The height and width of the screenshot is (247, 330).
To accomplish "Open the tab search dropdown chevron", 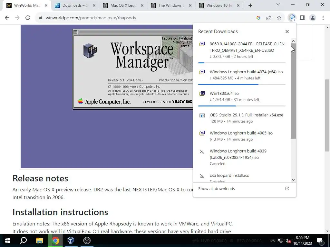I will [278, 5].
